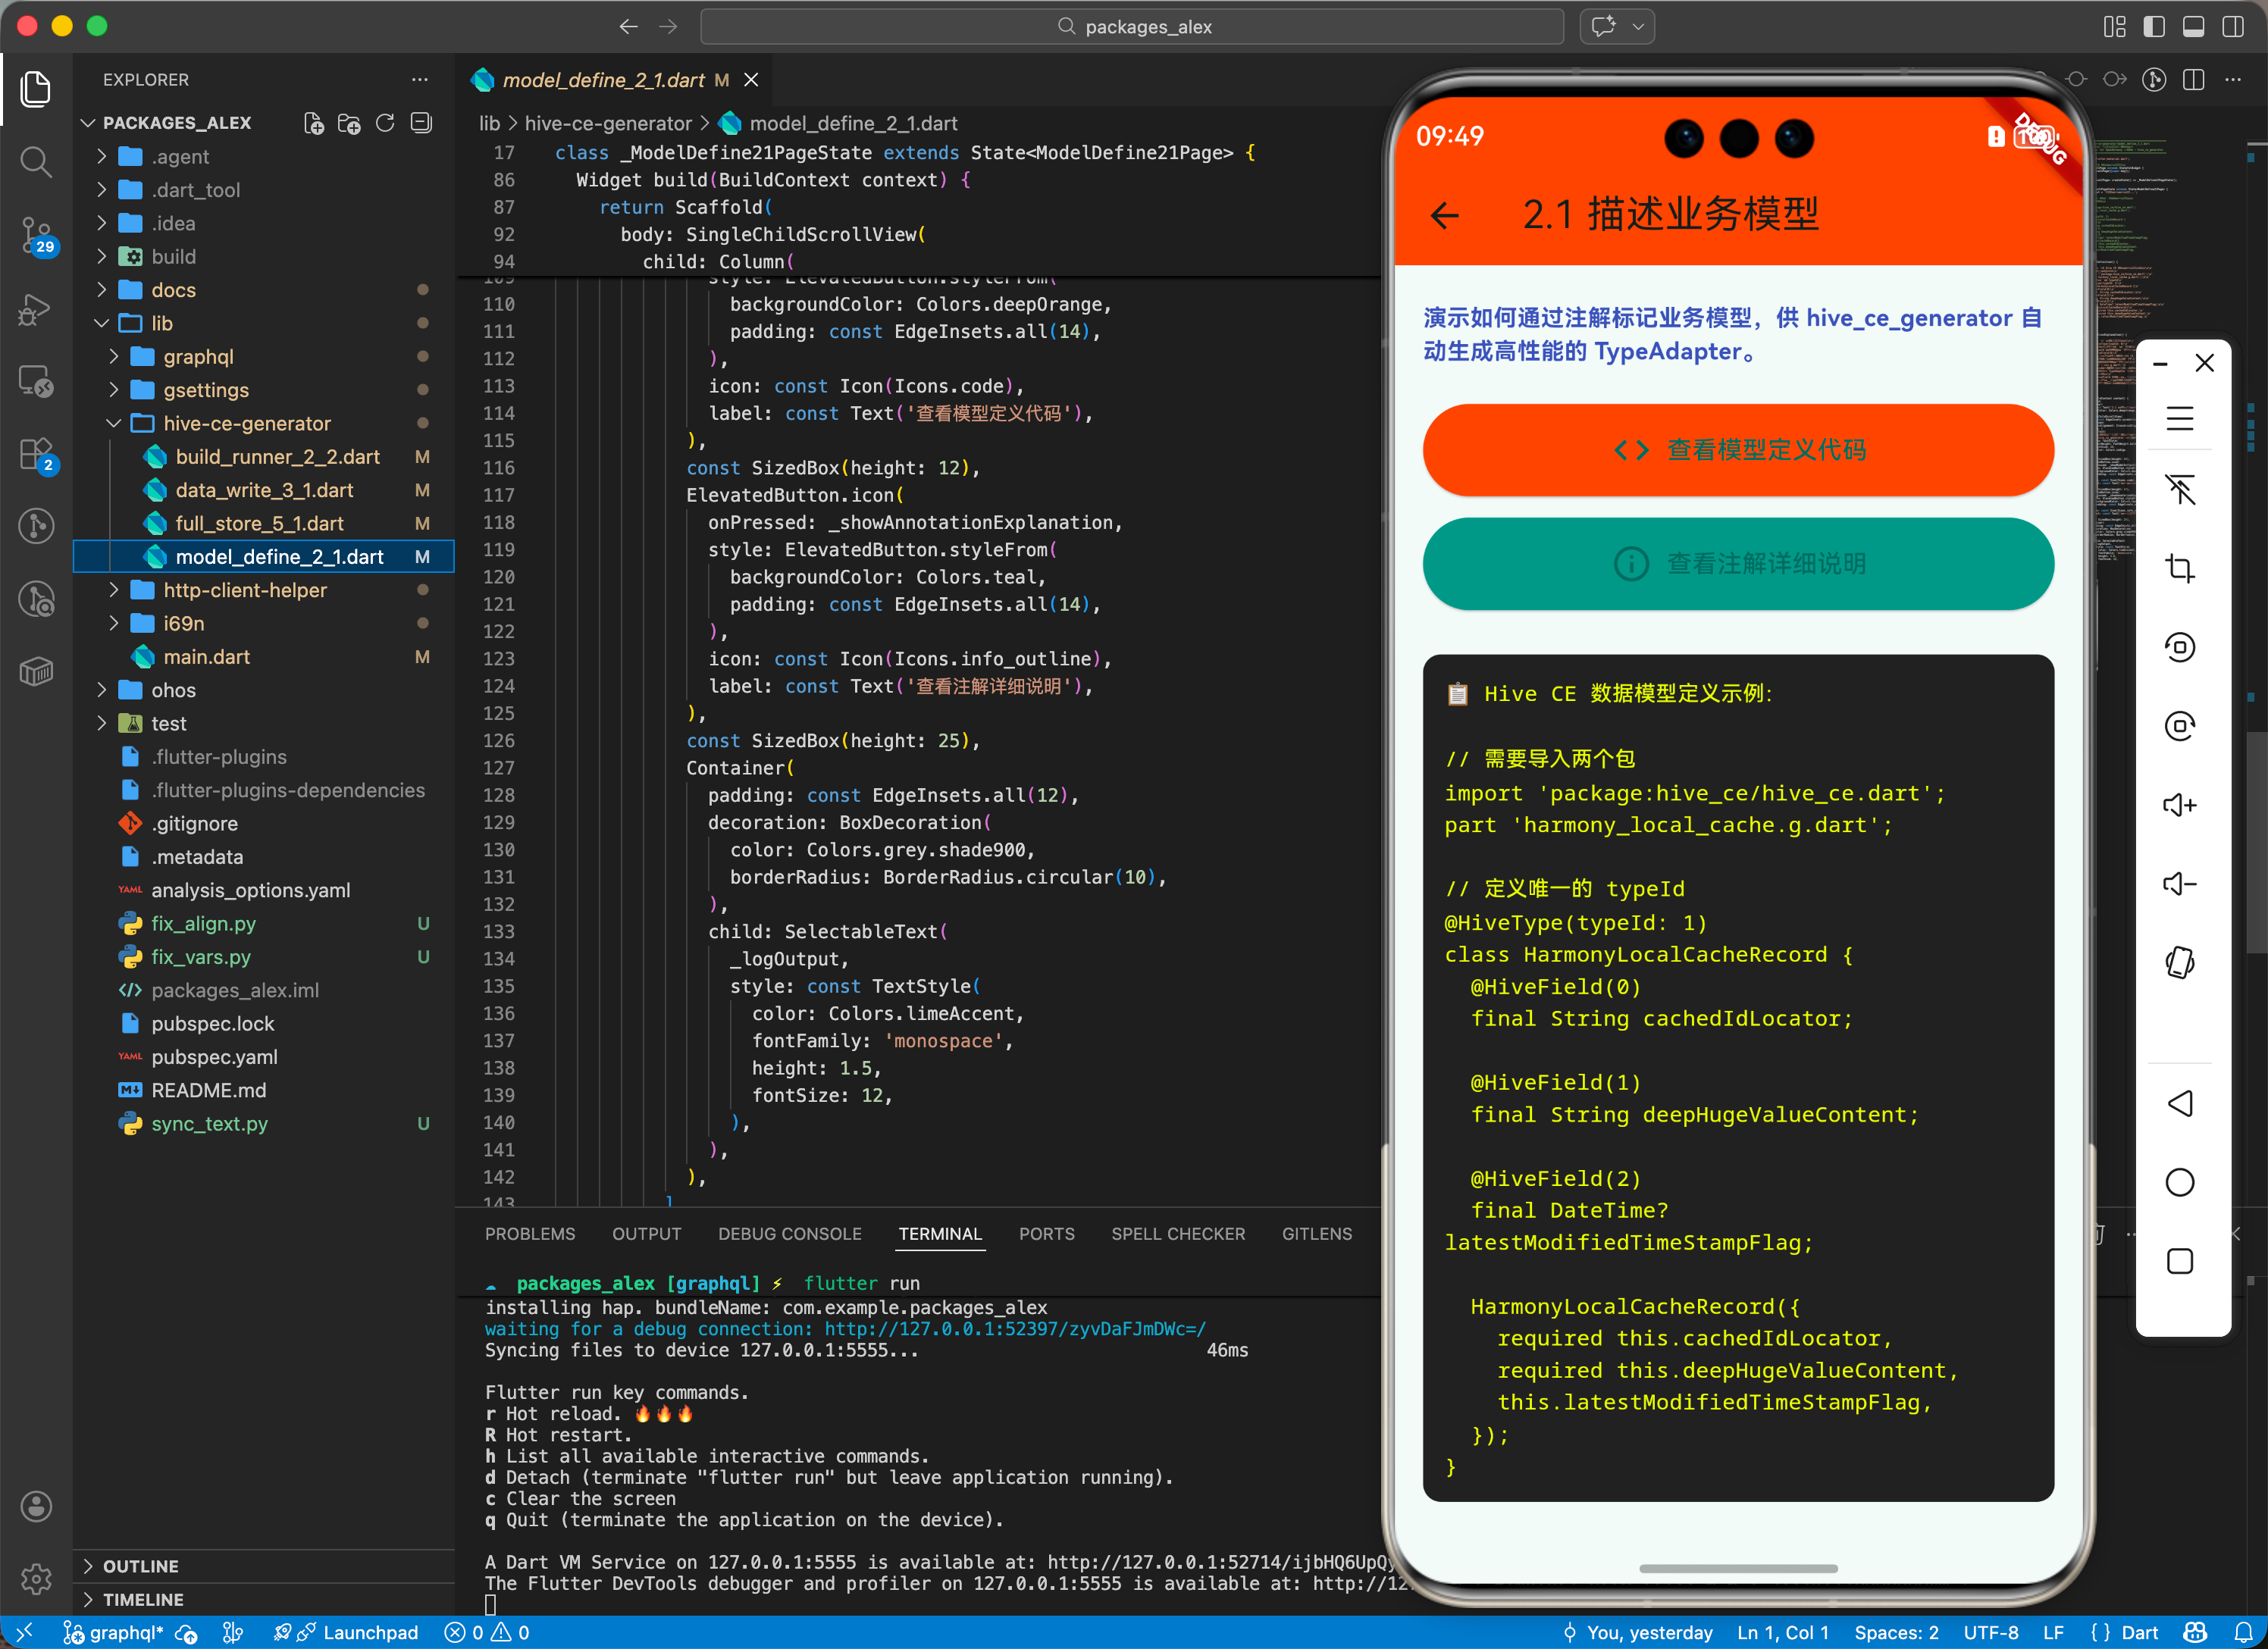Toggle the secondary side bar layout icon
Viewport: 2268px width, 1649px height.
(x=2232, y=27)
